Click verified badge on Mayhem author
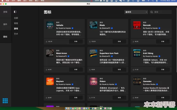The height and width of the screenshot is (110, 177). click(72, 84)
